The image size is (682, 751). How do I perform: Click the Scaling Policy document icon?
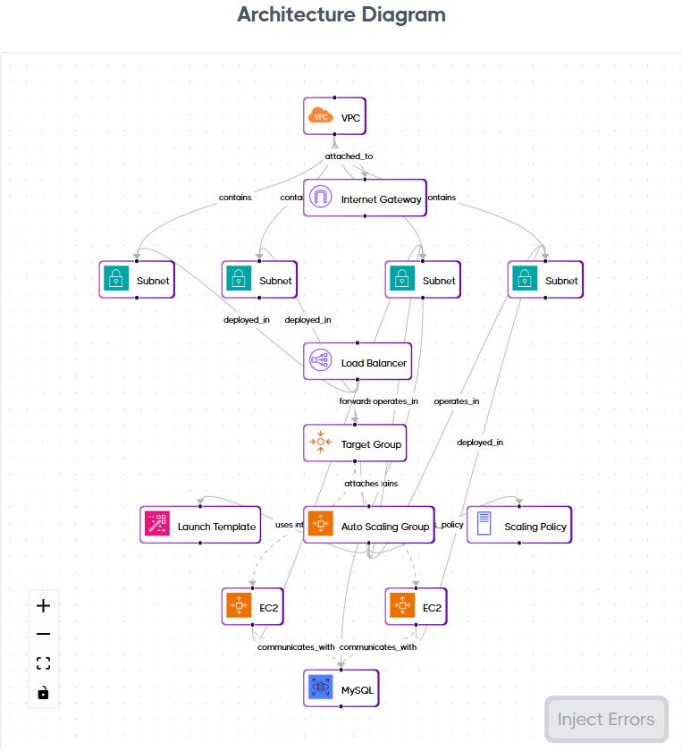click(x=484, y=526)
